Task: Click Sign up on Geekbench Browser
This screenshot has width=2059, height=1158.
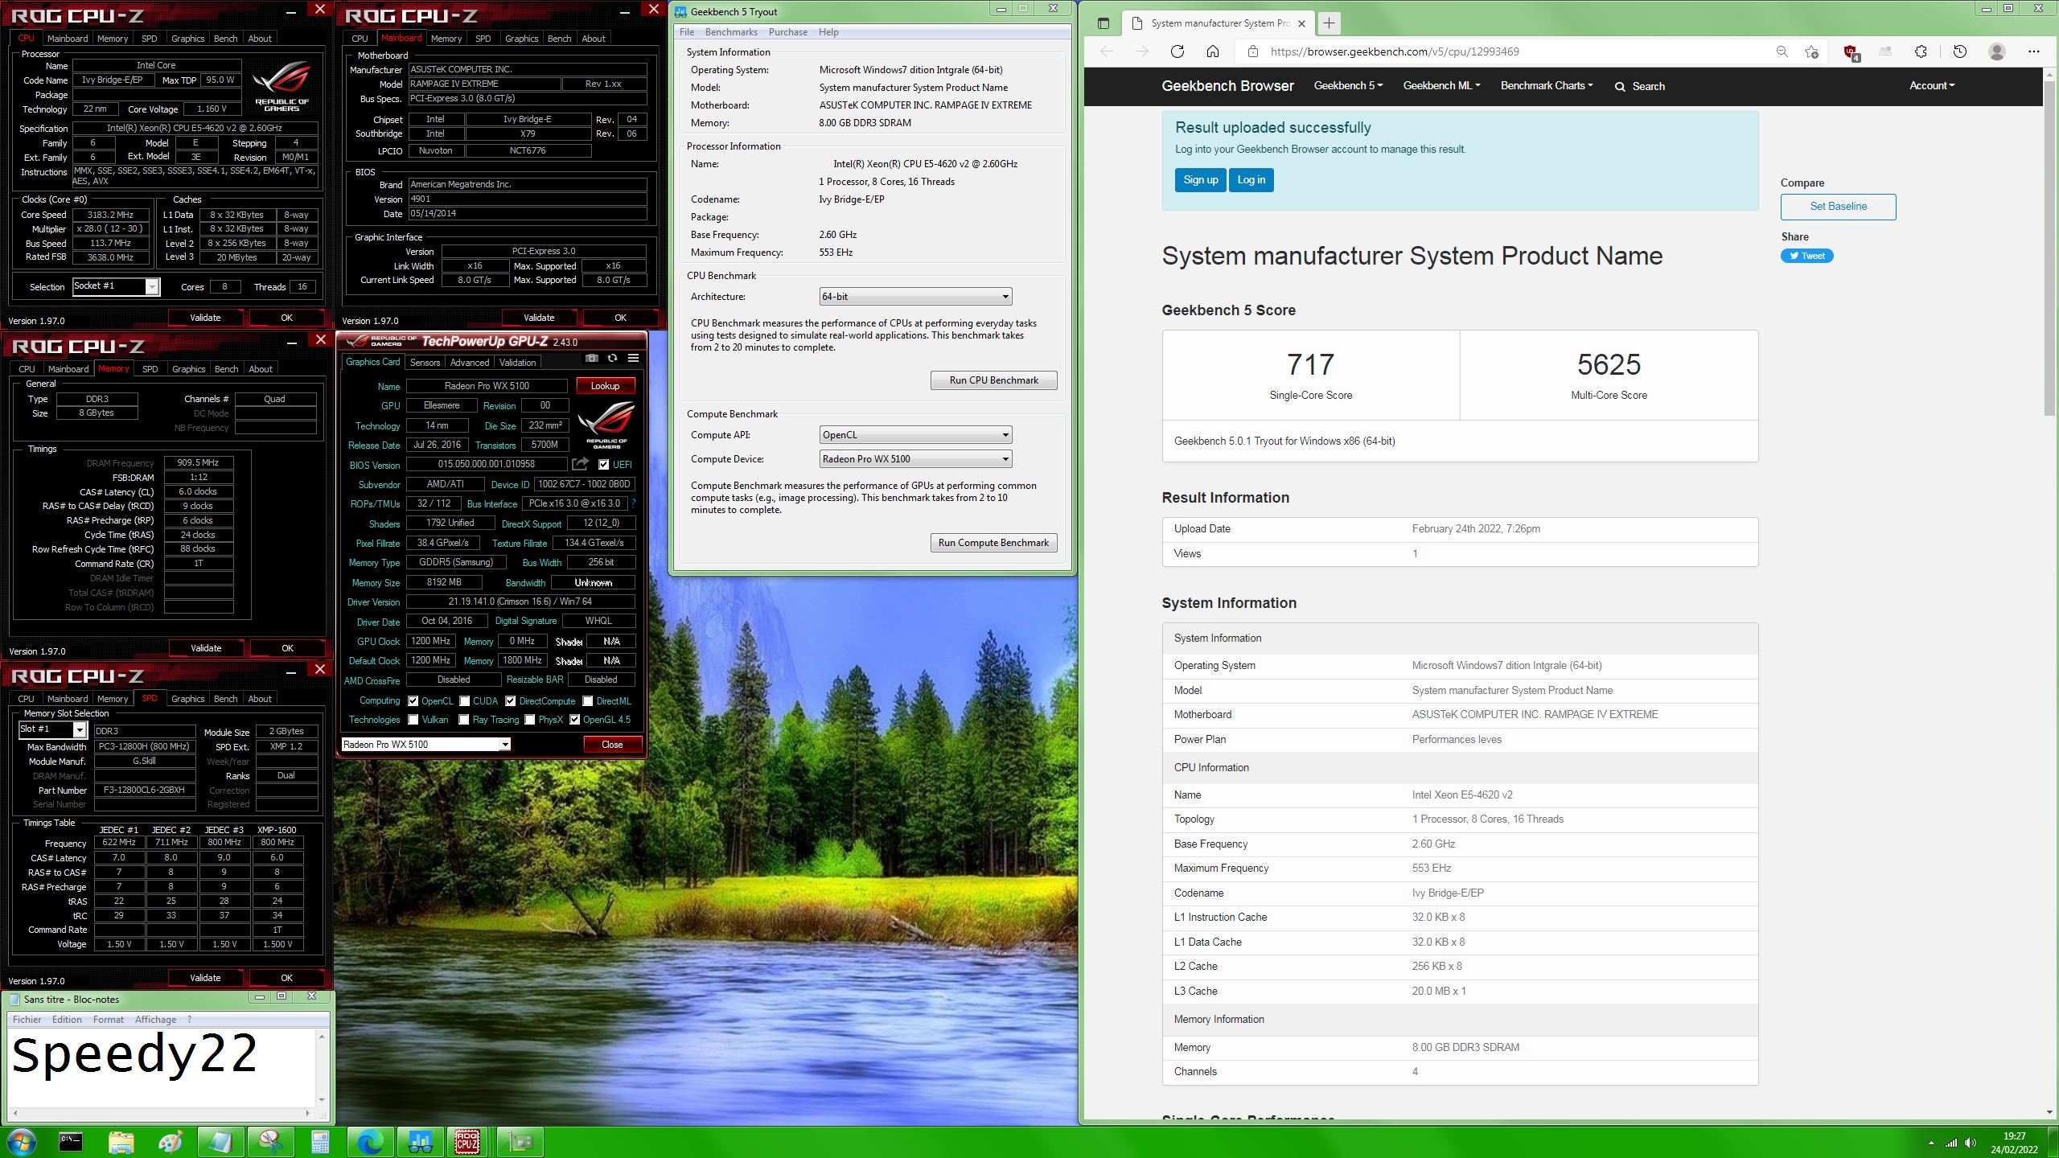Action: click(1200, 180)
